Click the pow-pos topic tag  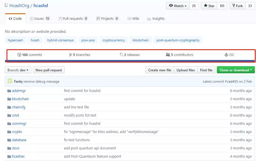click(x=88, y=40)
